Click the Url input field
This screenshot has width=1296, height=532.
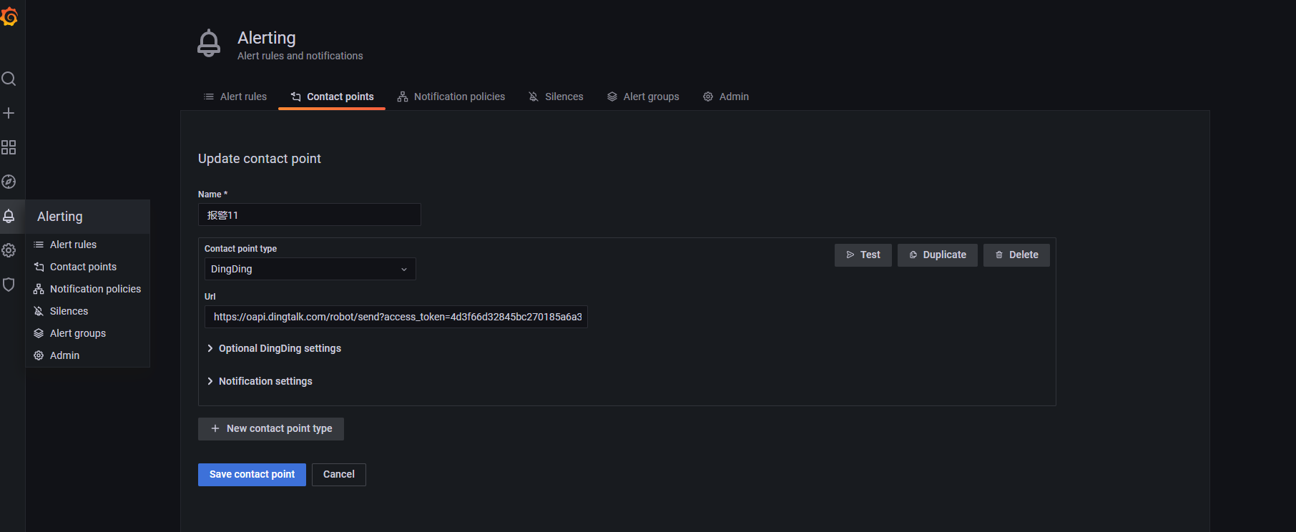pos(396,317)
